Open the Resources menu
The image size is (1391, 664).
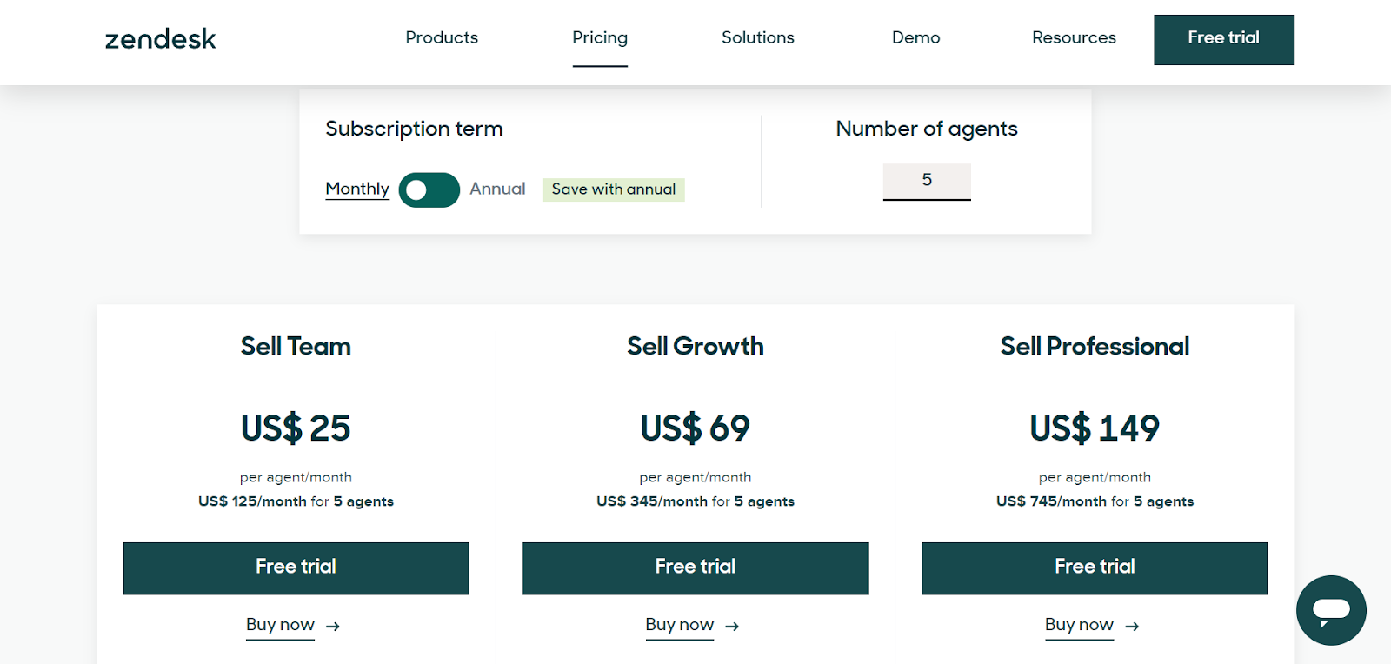(1074, 37)
